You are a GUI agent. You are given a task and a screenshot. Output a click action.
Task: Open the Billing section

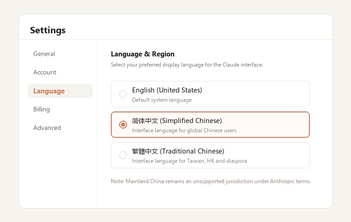pyautogui.click(x=42, y=109)
